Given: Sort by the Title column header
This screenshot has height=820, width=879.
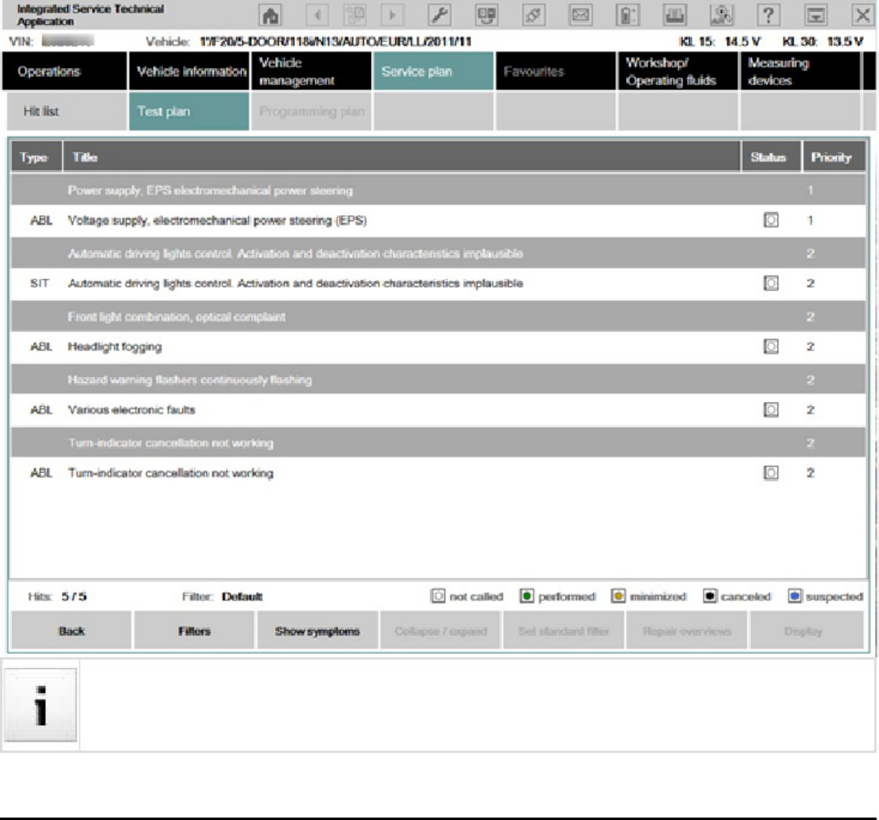Looking at the screenshot, I should (x=402, y=158).
